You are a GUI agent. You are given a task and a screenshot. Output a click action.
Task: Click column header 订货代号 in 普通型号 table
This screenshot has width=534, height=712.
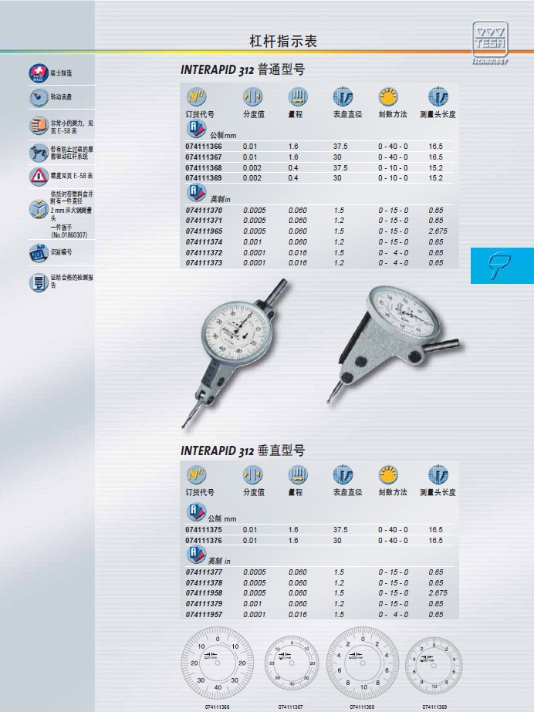pos(200,114)
